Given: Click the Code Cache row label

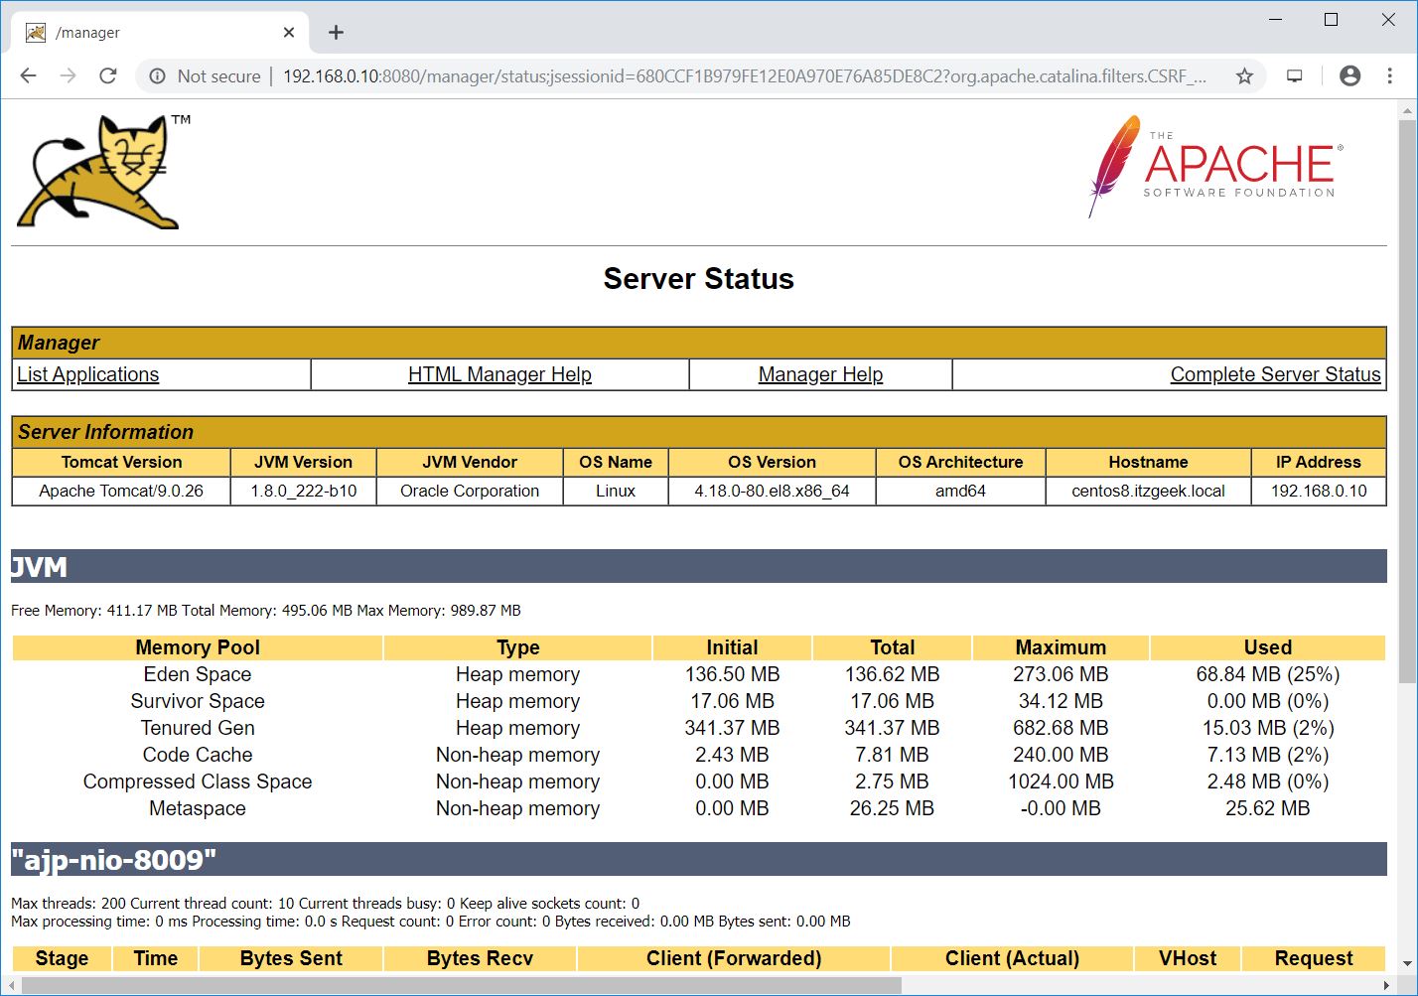Looking at the screenshot, I should pyautogui.click(x=198, y=755).
